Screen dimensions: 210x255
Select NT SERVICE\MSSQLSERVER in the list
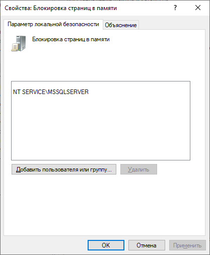click(51, 92)
